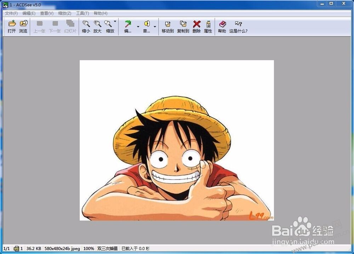Image resolution: width=354 pixels, height=254 pixels.
Task: Click the 36.2 KB file size text
Action: point(34,248)
